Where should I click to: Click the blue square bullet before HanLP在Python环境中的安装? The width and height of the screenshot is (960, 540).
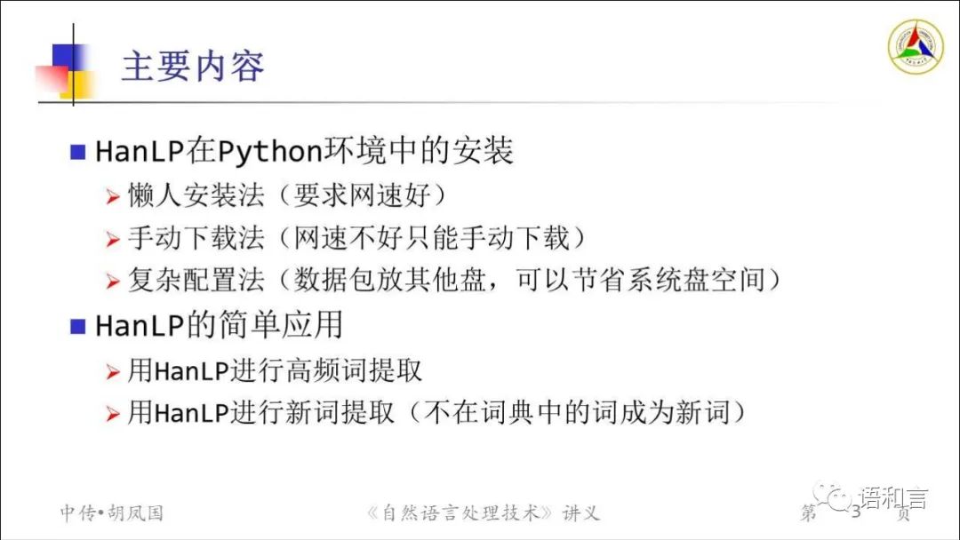coord(77,152)
